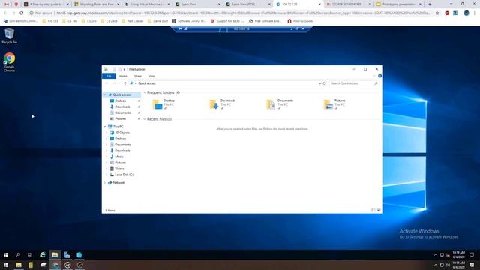Open the address bar history dropdown
The width and height of the screenshot is (480, 270).
click(319, 83)
